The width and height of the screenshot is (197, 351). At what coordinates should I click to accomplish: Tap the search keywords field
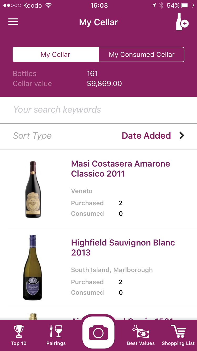(98, 110)
